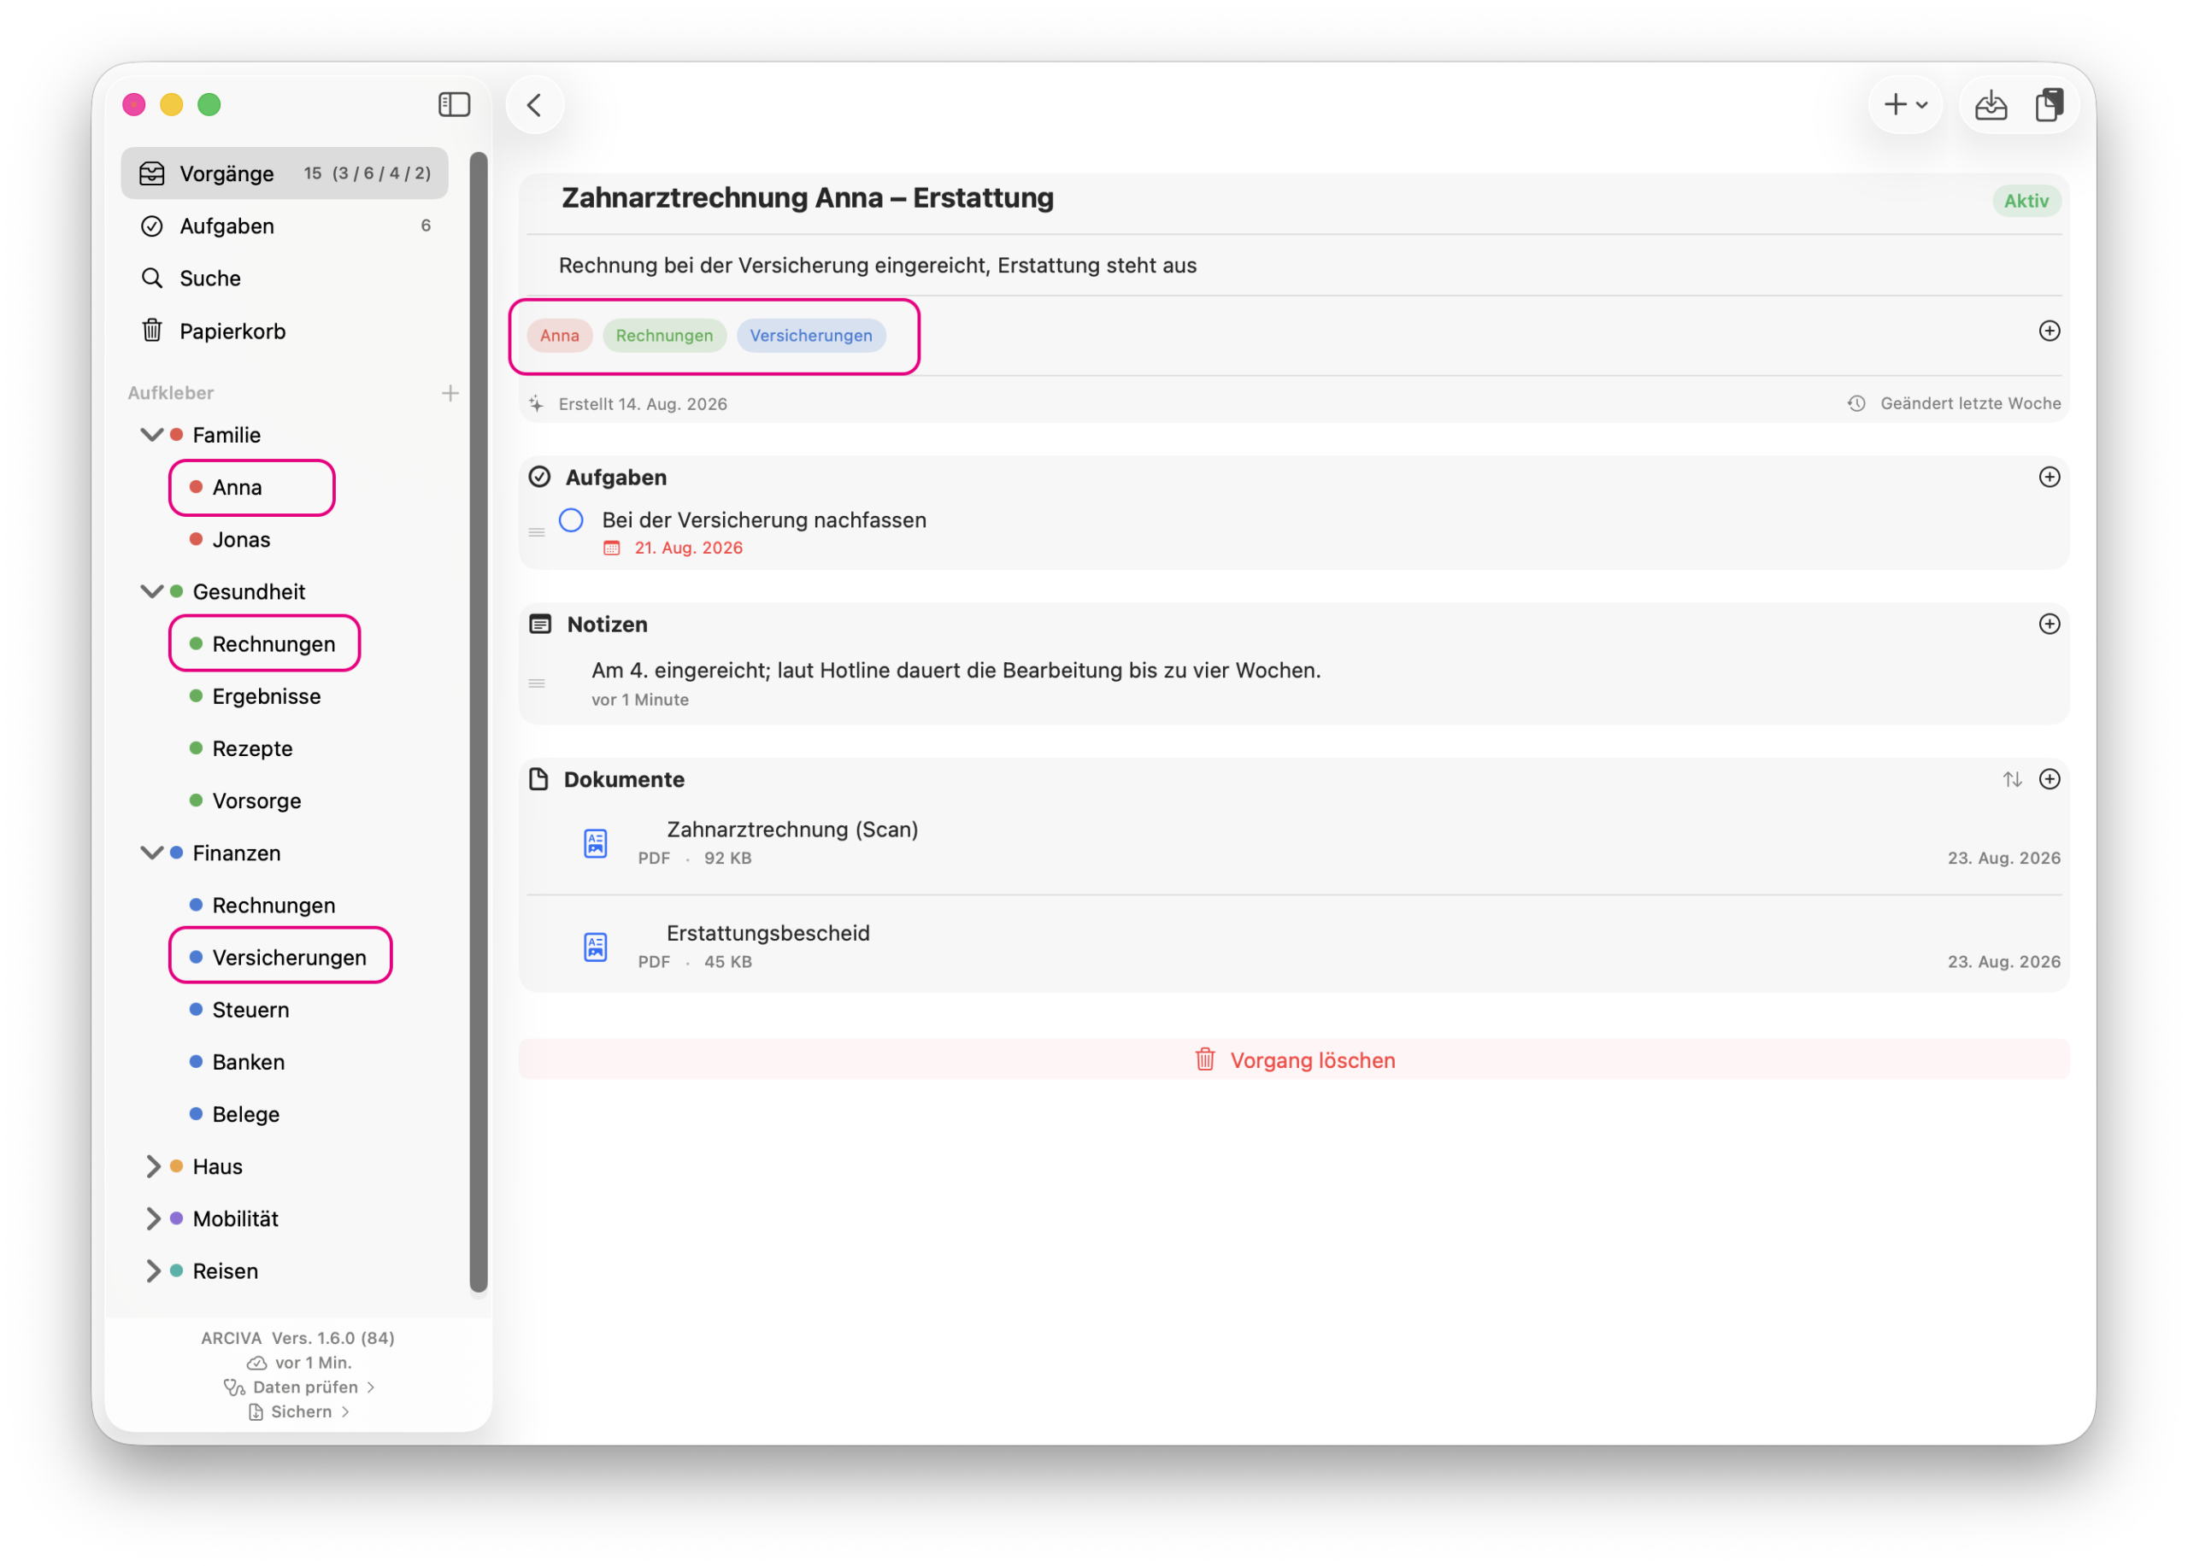The width and height of the screenshot is (2188, 1566).
Task: Go back using the chevron arrow
Action: (x=534, y=104)
